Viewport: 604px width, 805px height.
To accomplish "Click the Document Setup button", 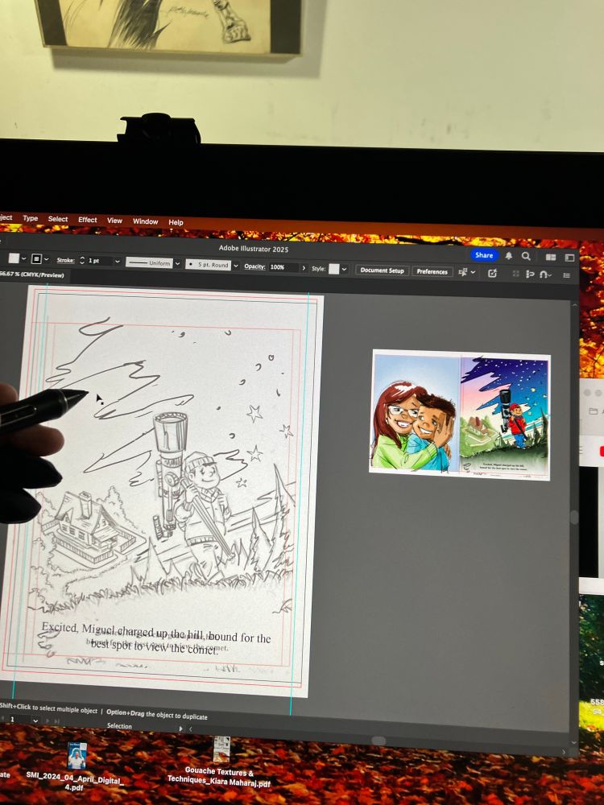I will [x=382, y=270].
